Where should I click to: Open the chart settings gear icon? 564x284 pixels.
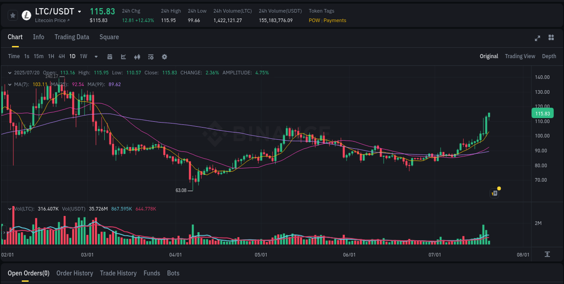pyautogui.click(x=164, y=56)
